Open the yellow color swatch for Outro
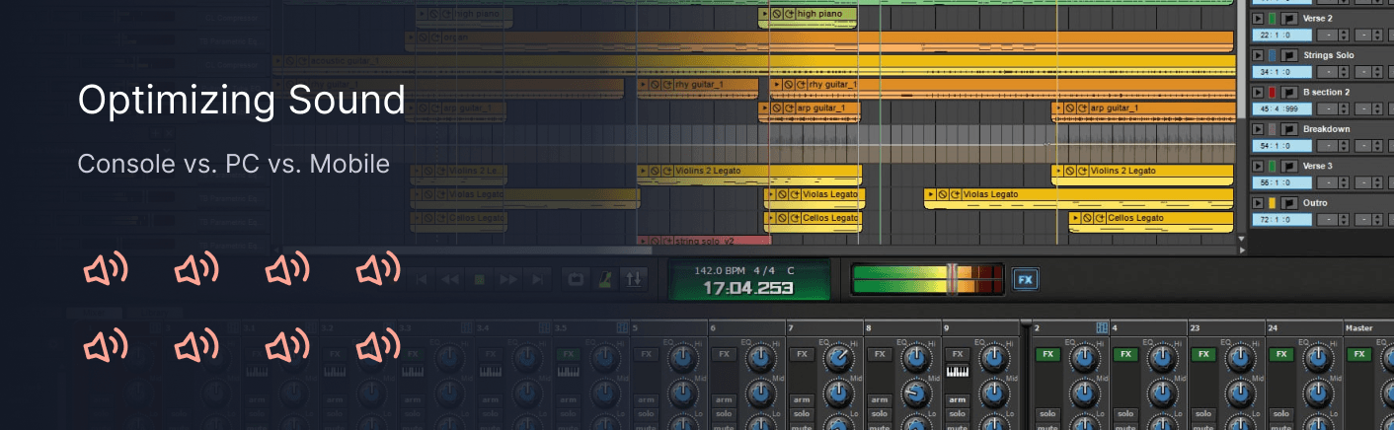Screen dimensions: 1394x430 tap(1273, 202)
